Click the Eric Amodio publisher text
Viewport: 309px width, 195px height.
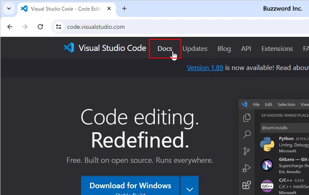click(x=289, y=172)
